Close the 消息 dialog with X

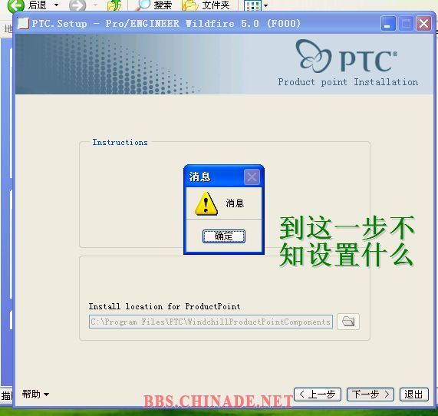(x=252, y=177)
